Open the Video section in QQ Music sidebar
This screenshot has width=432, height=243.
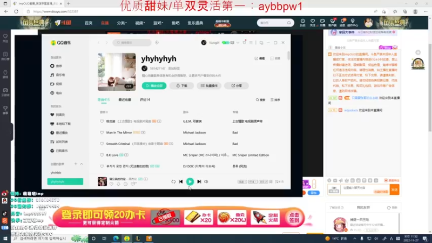click(56, 84)
